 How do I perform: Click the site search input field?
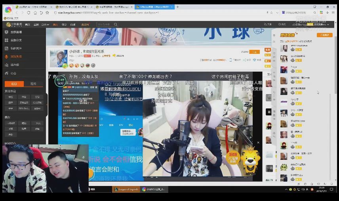105,25
